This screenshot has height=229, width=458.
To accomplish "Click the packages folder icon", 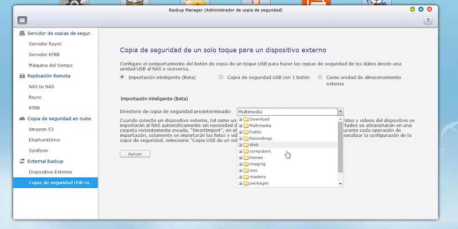I will 246,183.
